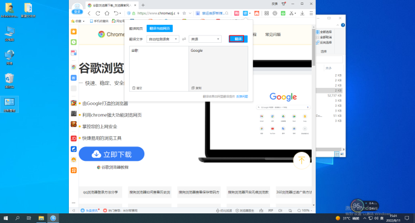415x223 pixels.
Task: Swap source and target languages
Action: (184, 39)
